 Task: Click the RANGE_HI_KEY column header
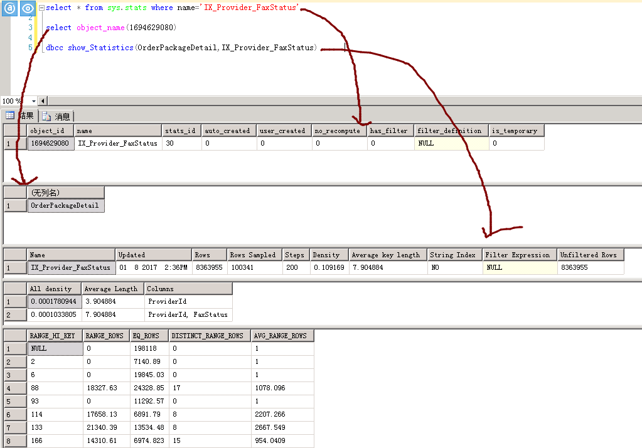55,336
